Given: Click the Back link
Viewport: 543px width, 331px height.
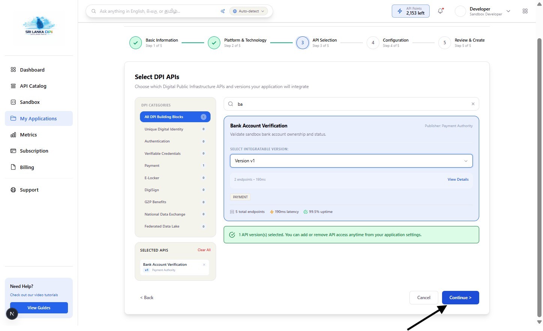Looking at the screenshot, I should click(147, 298).
